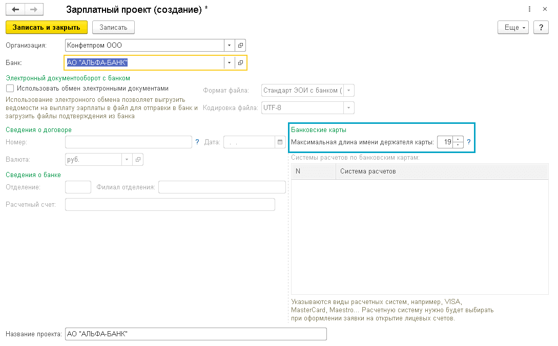Screen dimensions: 558x346
Task: Navigate back with the left arrow
Action: [x=15, y=10]
